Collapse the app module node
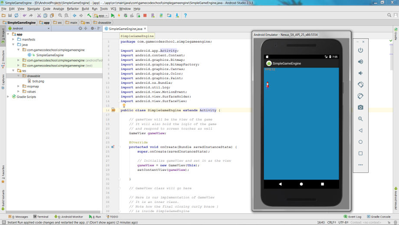The image size is (399, 225). pyautogui.click(x=8, y=34)
